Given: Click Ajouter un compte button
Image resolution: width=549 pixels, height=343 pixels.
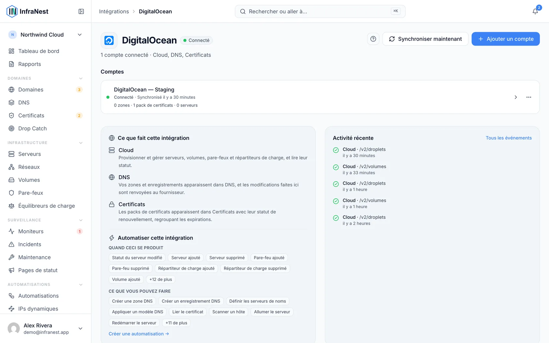Looking at the screenshot, I should click(x=505, y=39).
